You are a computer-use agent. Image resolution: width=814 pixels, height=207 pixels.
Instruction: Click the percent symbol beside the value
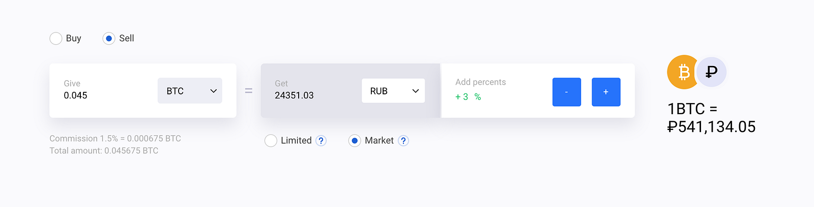[x=478, y=97]
